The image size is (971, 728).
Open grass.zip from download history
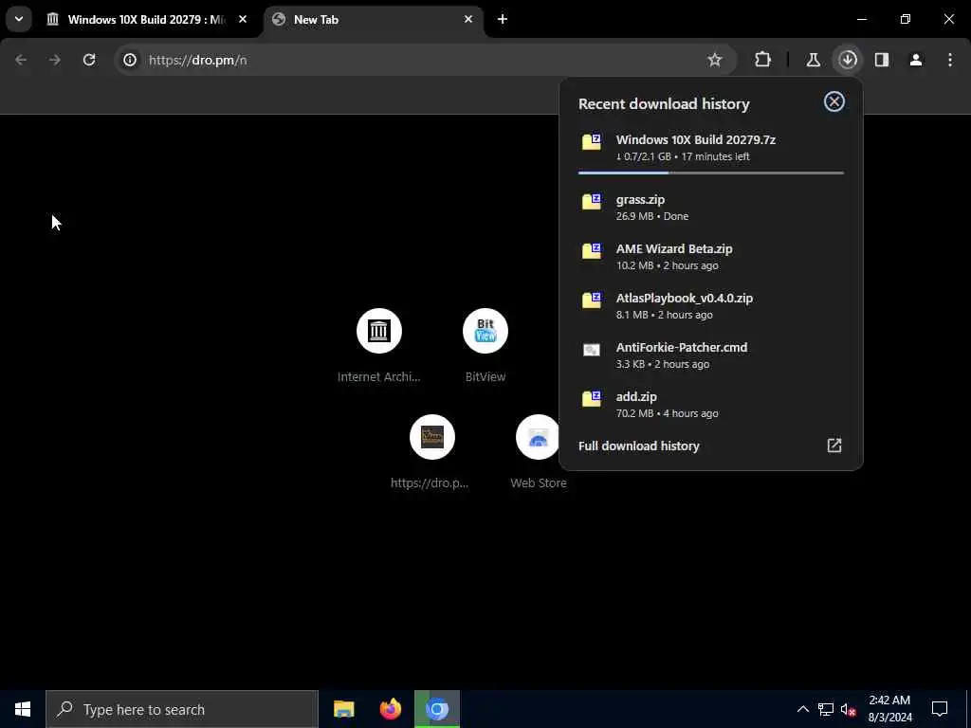coord(711,207)
